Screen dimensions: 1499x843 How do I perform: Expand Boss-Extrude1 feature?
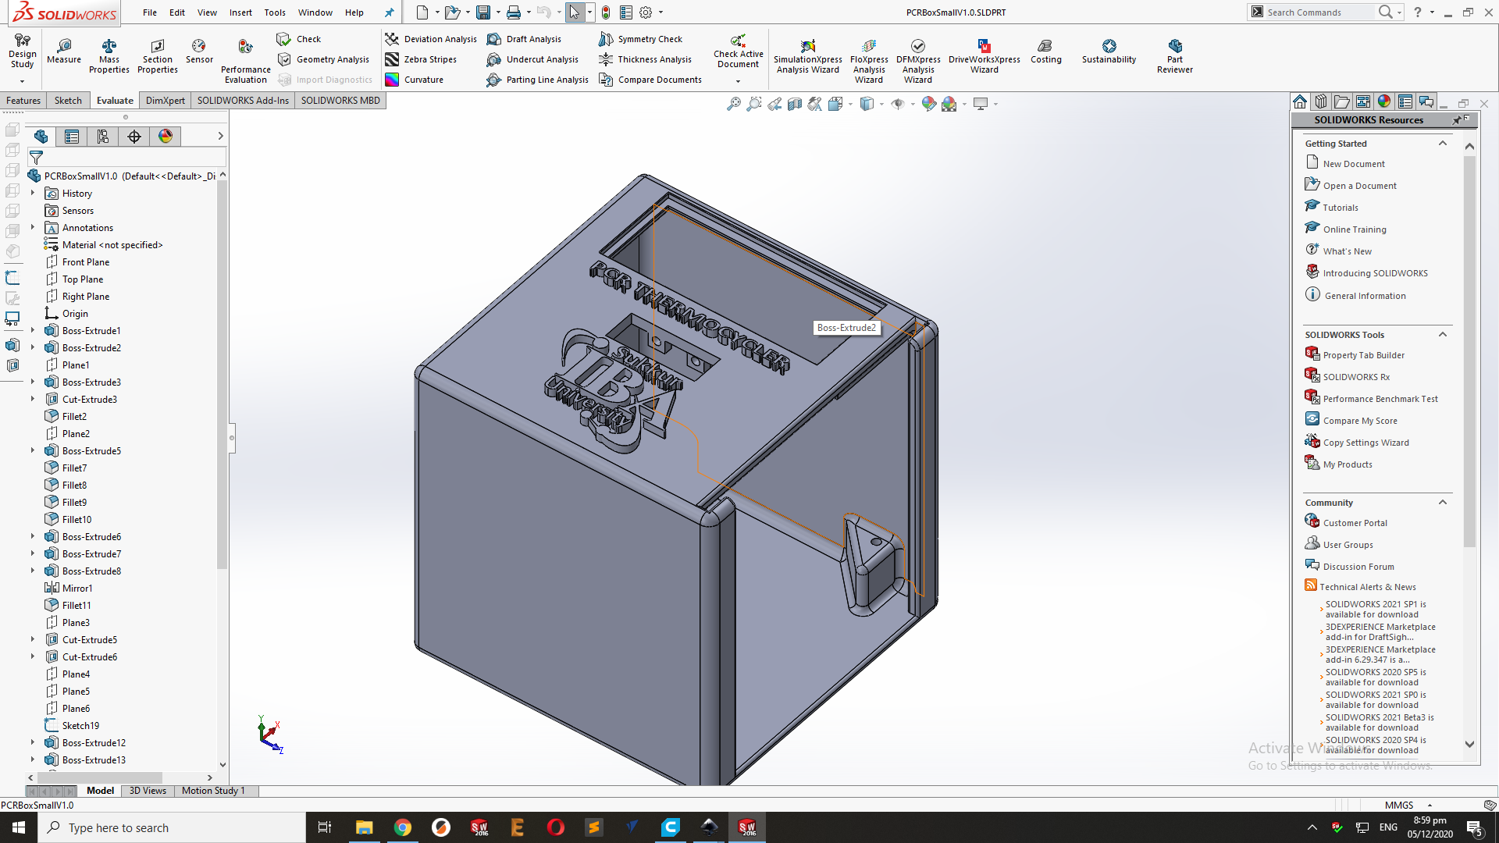33,330
